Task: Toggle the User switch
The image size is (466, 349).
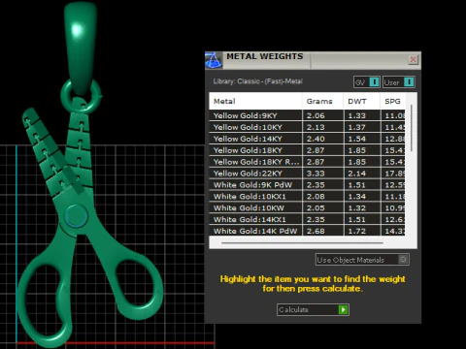Action: pyautogui.click(x=399, y=82)
